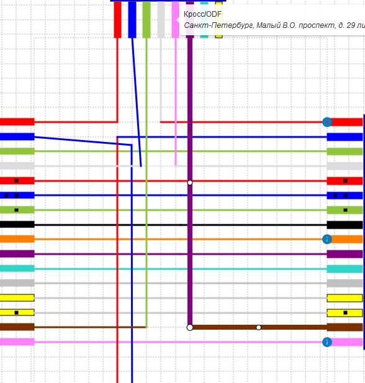Select the right red fiber port with a black mark

(x=345, y=181)
